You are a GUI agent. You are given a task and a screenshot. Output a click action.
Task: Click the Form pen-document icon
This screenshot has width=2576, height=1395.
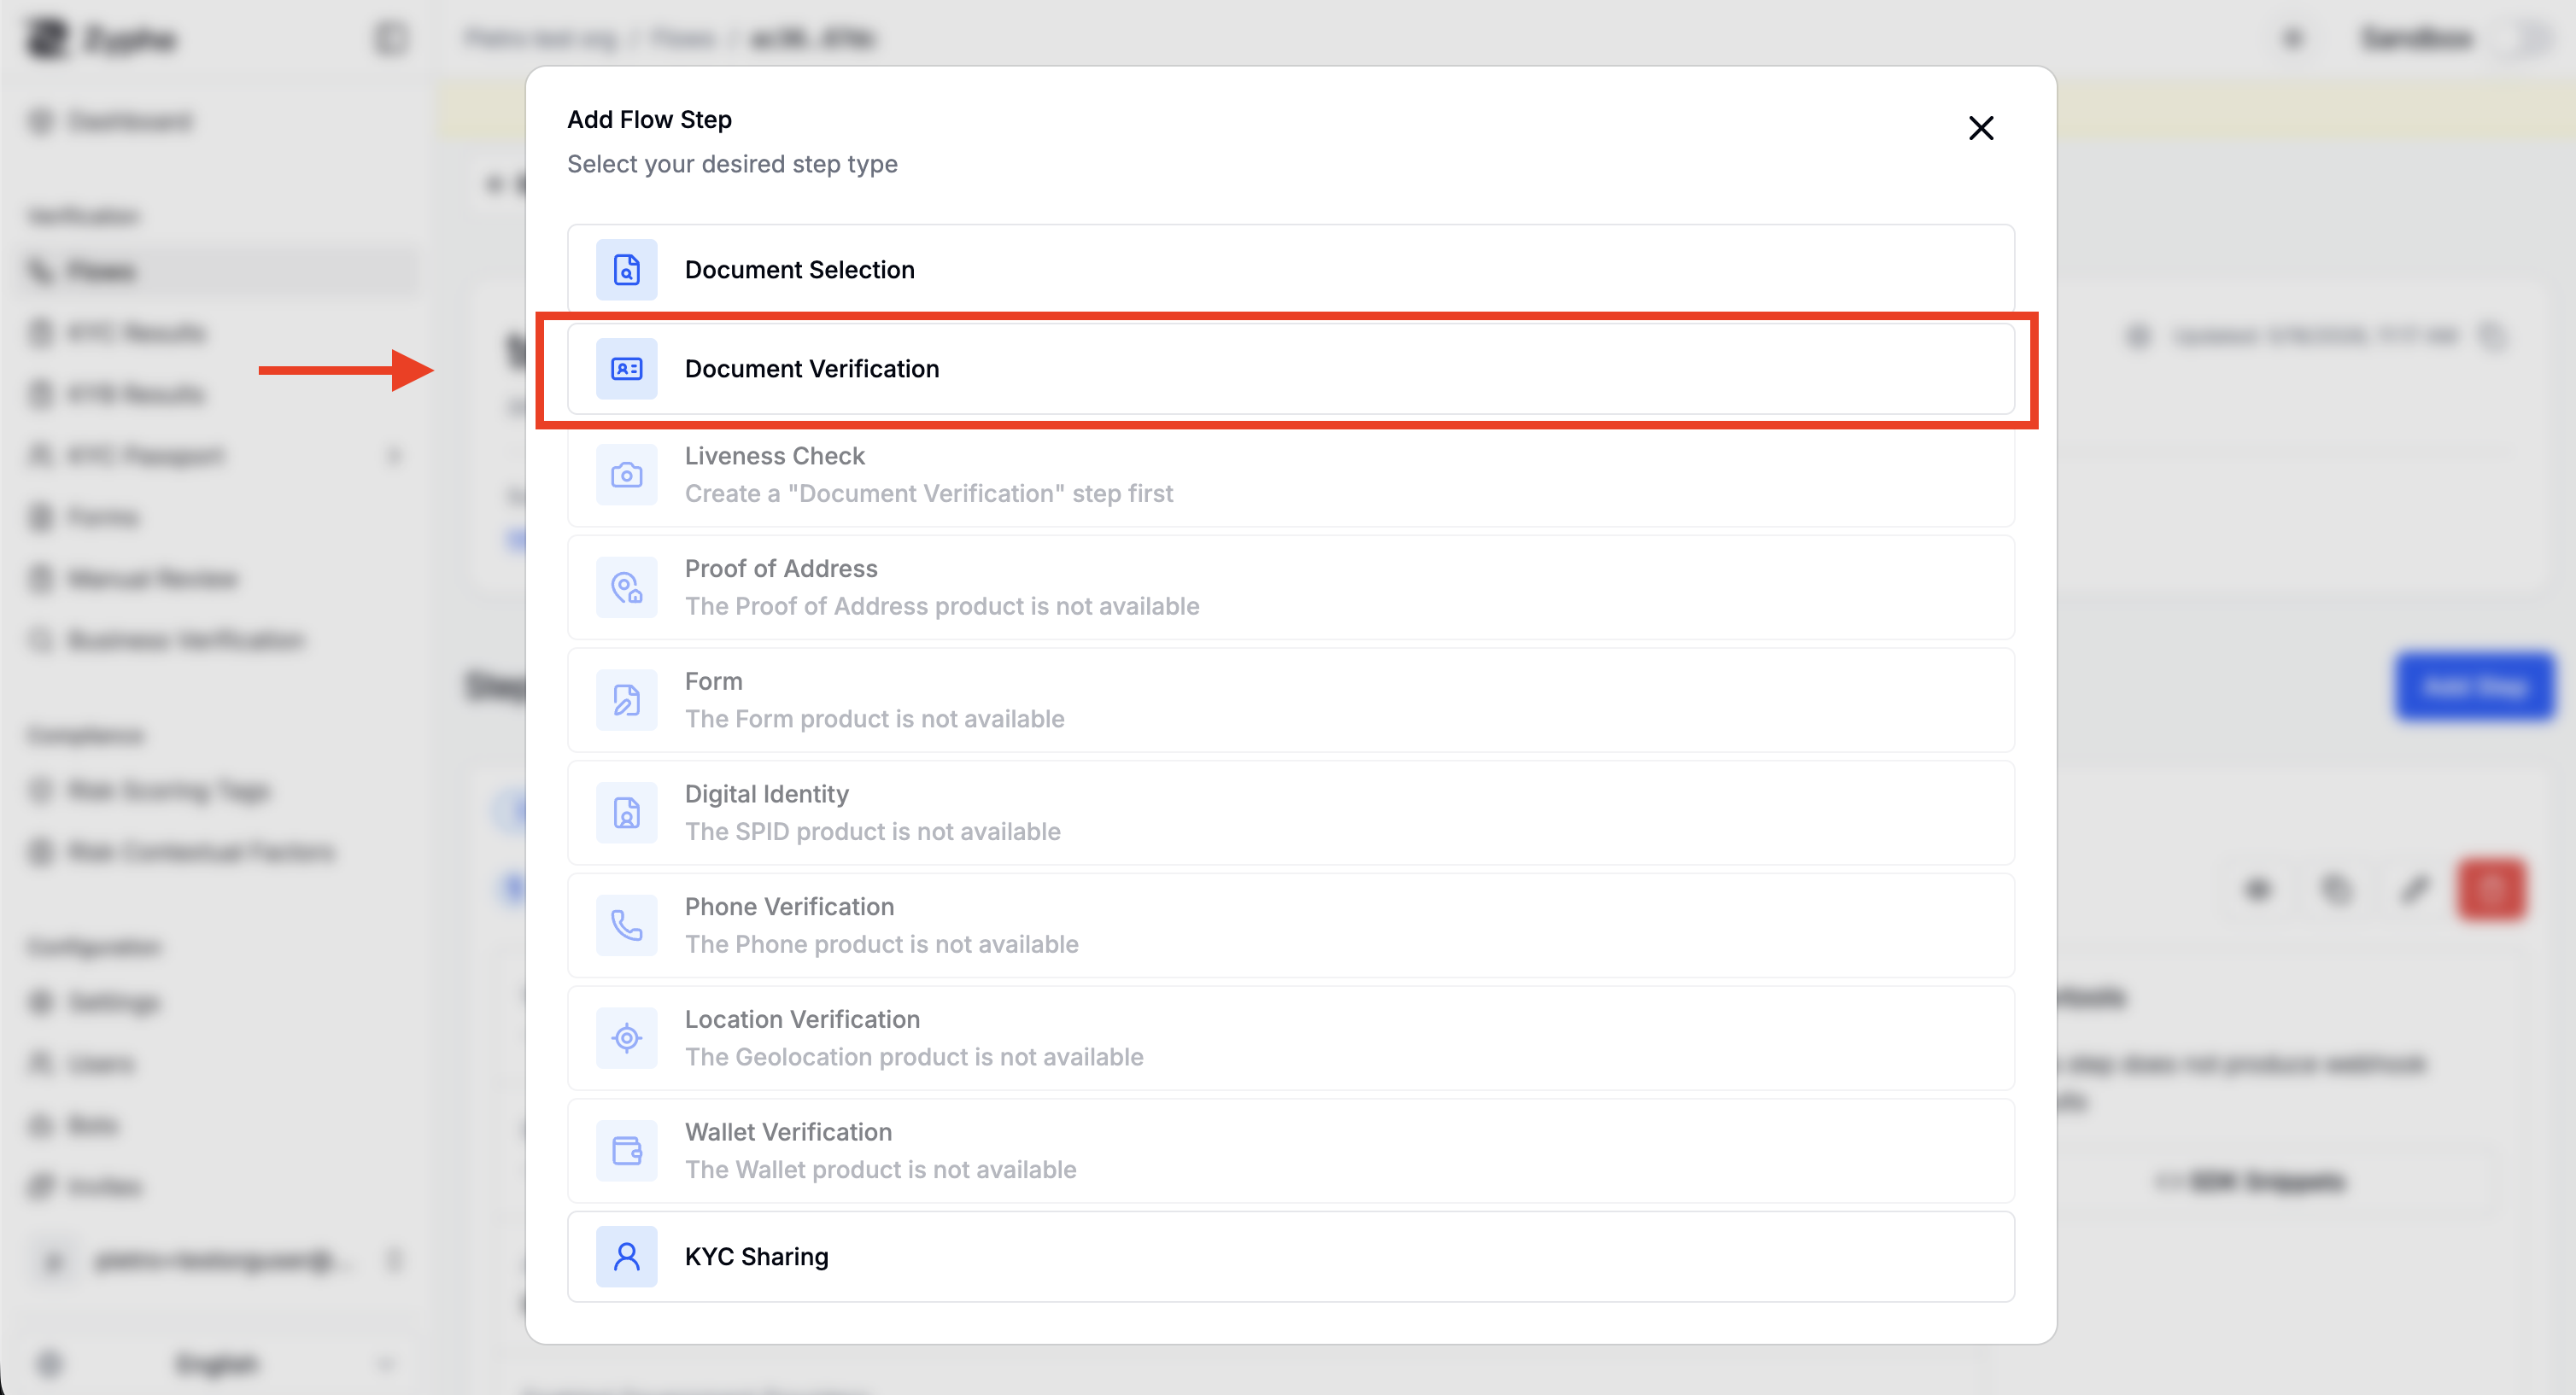click(627, 699)
